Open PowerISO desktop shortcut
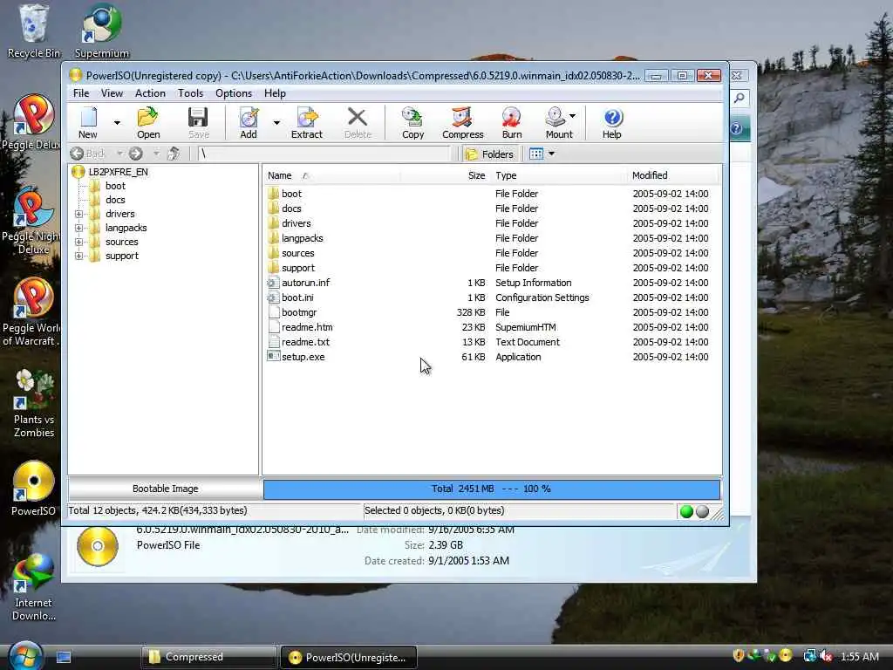 (x=34, y=489)
